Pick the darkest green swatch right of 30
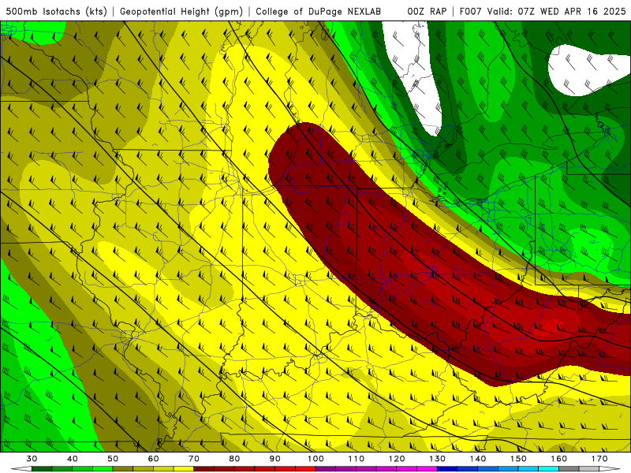 [42, 469]
